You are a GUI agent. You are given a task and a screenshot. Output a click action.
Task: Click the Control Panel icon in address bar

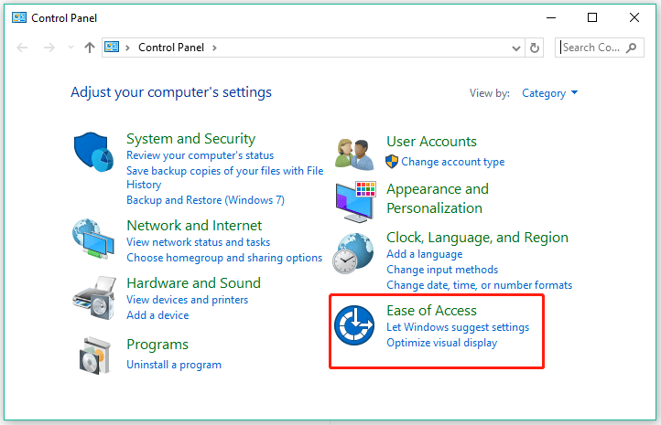[112, 47]
